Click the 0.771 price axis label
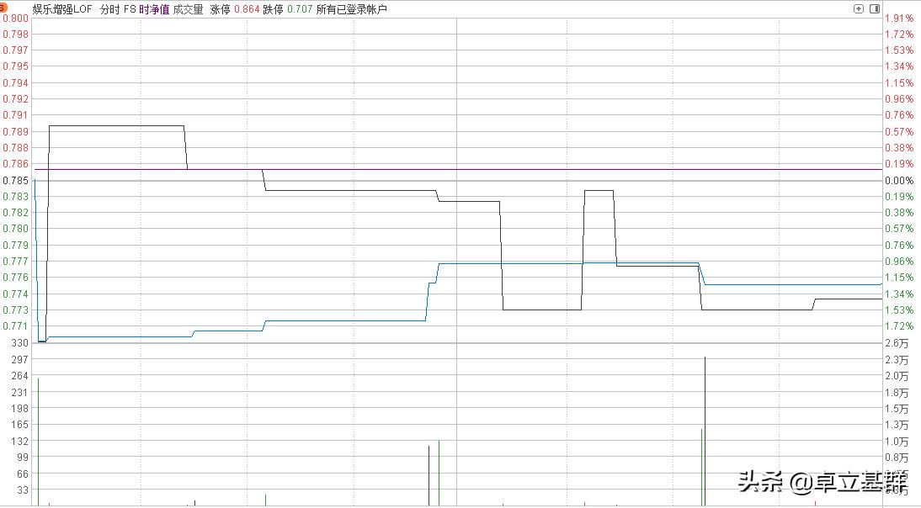The width and height of the screenshot is (921, 508). coord(16,326)
